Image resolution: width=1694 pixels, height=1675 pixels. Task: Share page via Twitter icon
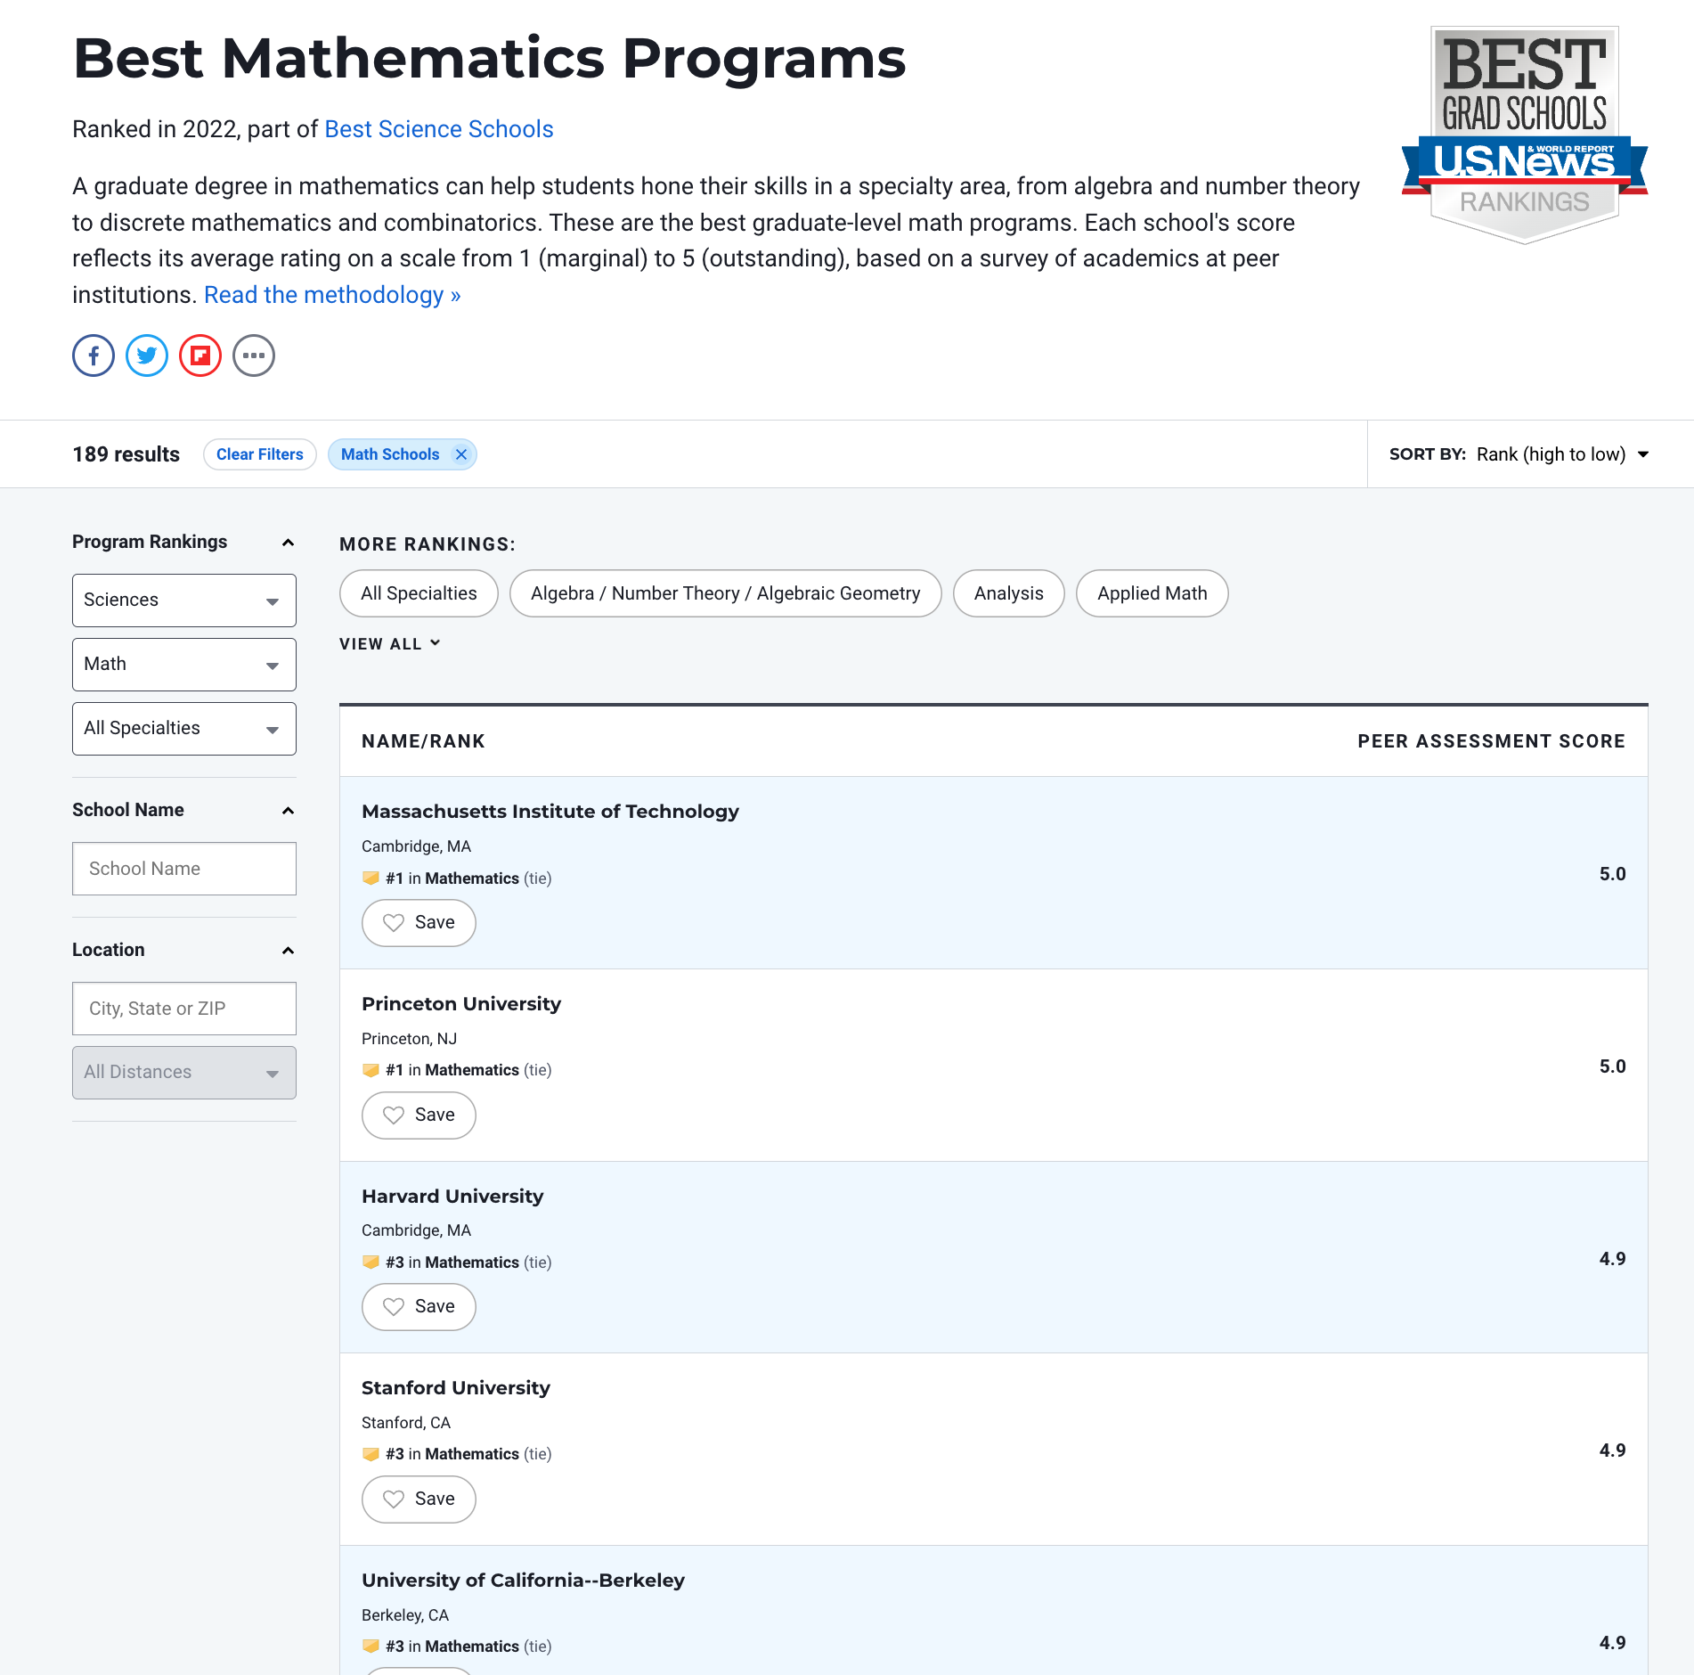[x=147, y=355]
